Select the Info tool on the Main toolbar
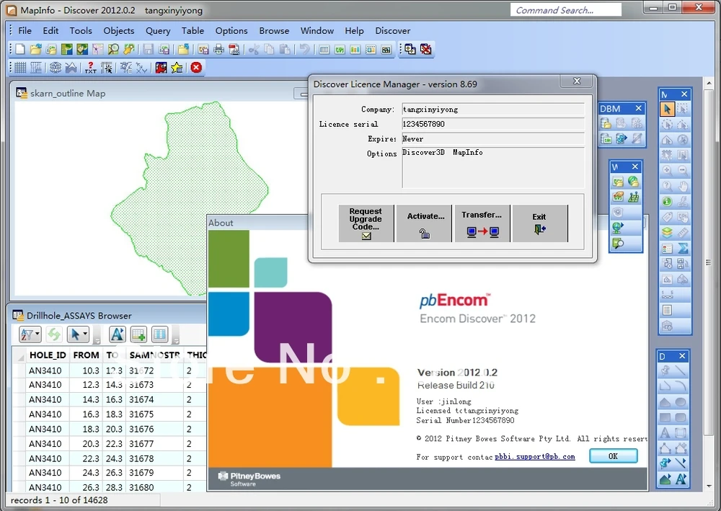Viewport: 721px width, 511px height. (x=668, y=200)
